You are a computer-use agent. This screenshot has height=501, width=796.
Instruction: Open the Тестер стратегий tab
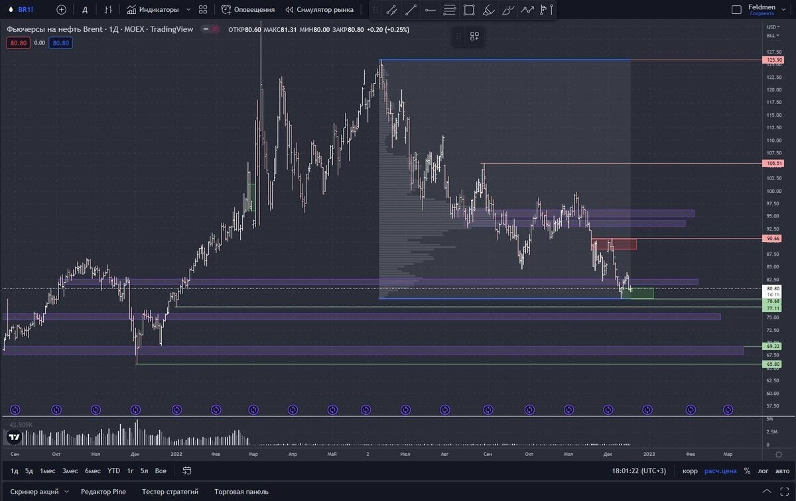(x=170, y=492)
